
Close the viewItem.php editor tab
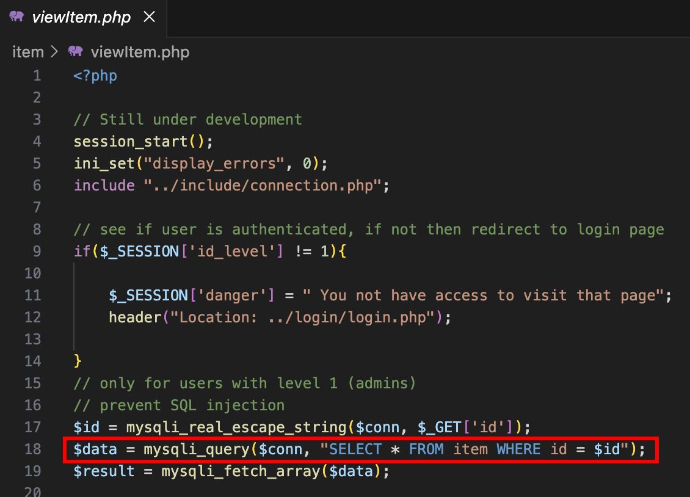pos(150,17)
